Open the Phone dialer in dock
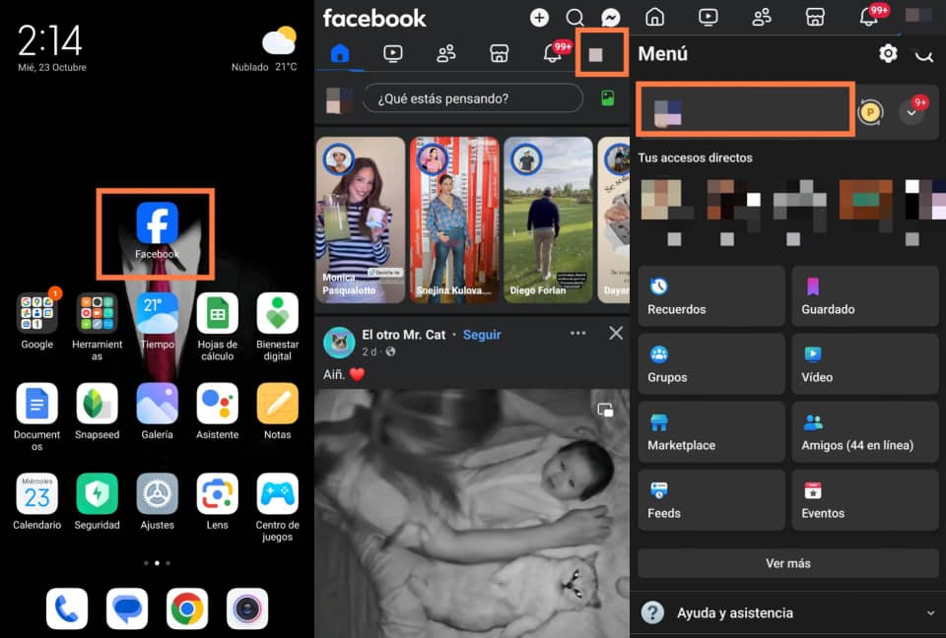This screenshot has width=946, height=638. point(67,609)
